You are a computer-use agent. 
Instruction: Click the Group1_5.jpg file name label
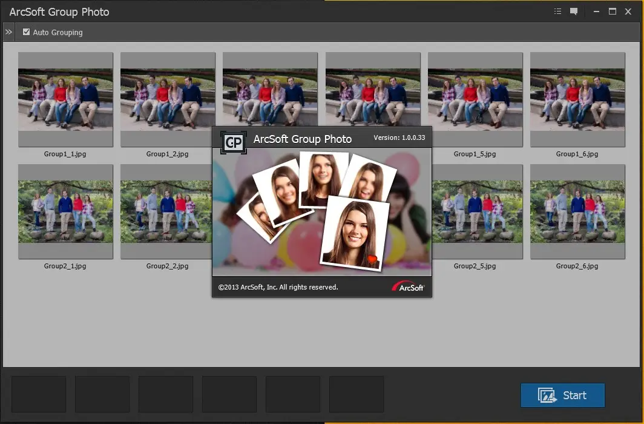pos(475,154)
